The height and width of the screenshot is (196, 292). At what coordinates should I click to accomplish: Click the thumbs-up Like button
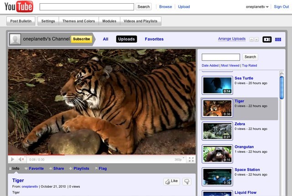(x=172, y=181)
